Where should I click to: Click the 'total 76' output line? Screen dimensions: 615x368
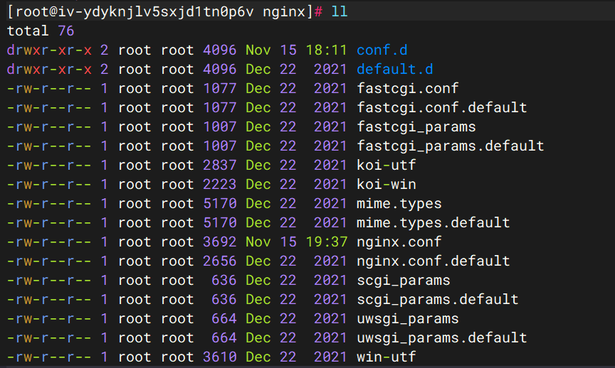tap(41, 31)
